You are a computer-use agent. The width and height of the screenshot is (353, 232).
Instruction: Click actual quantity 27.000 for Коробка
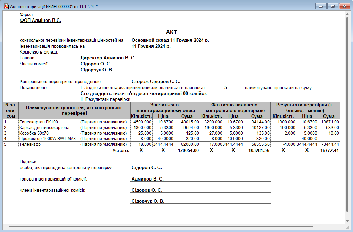tap(211, 133)
